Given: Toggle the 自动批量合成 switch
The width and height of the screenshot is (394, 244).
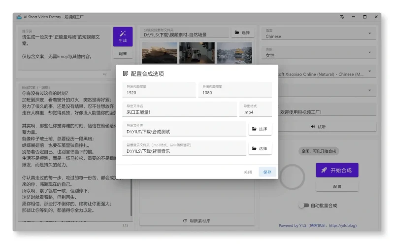Looking at the screenshot, I should pyautogui.click(x=304, y=206).
